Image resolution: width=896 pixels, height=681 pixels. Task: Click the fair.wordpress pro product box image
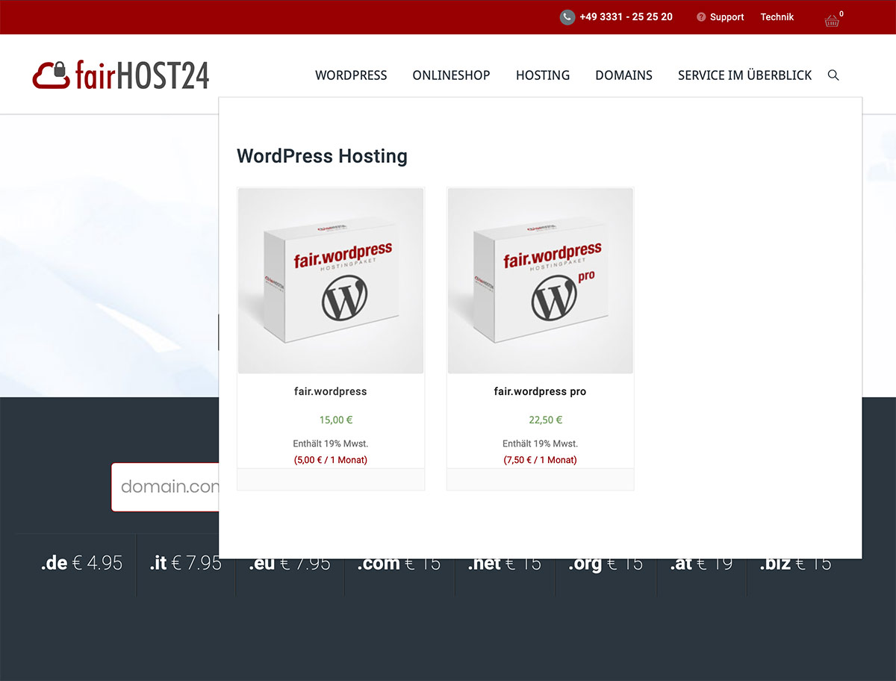point(540,280)
